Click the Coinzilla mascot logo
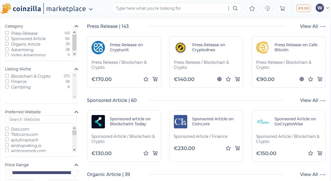 (6, 8)
